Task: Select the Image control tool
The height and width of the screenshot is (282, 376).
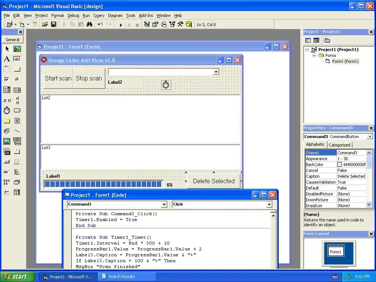Action: point(7,141)
